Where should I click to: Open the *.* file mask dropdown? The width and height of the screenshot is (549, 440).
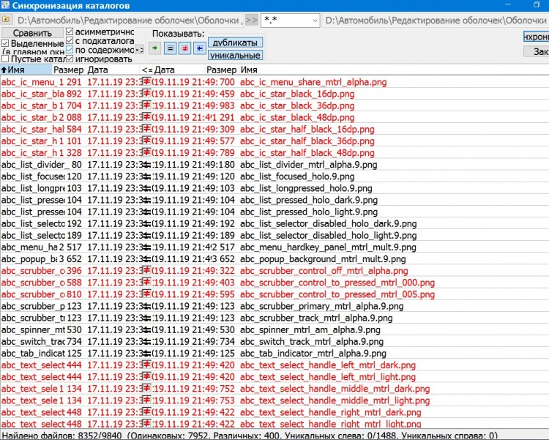313,20
